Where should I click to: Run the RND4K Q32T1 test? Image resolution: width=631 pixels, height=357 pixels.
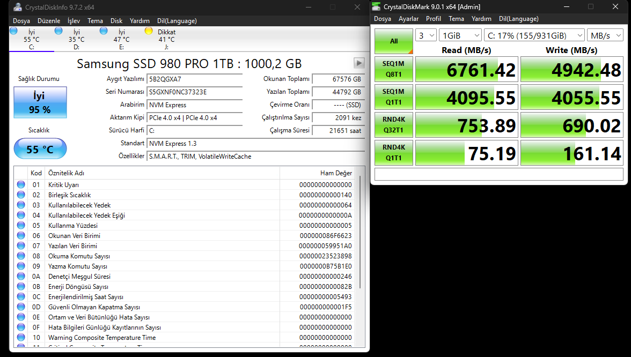[394, 124]
